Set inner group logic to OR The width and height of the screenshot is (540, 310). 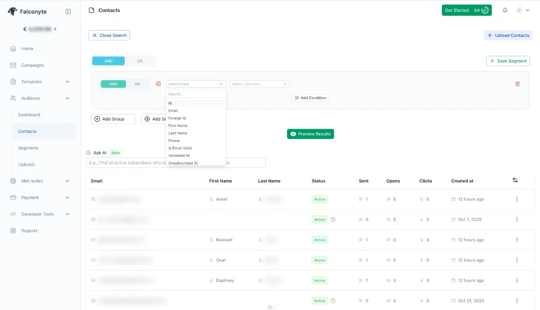coord(137,84)
